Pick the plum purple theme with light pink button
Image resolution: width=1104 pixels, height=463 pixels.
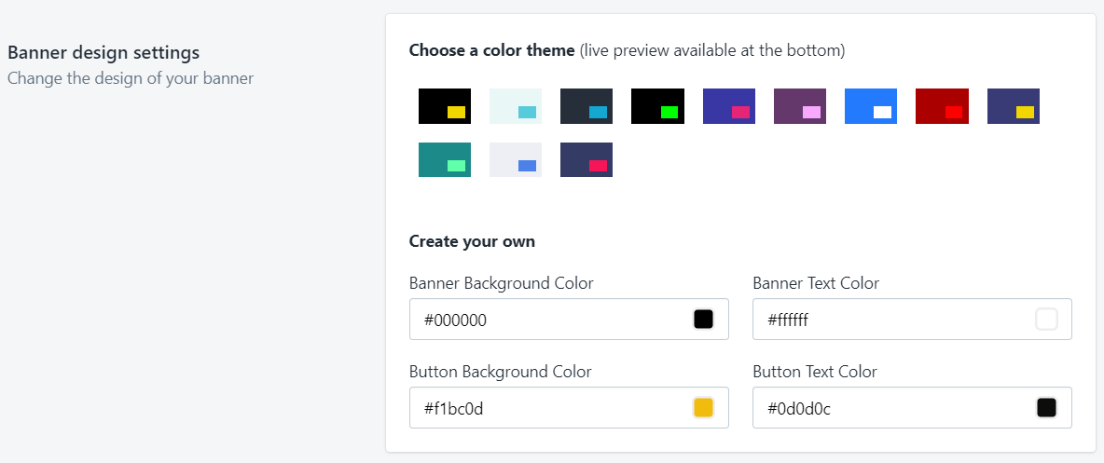tap(800, 106)
